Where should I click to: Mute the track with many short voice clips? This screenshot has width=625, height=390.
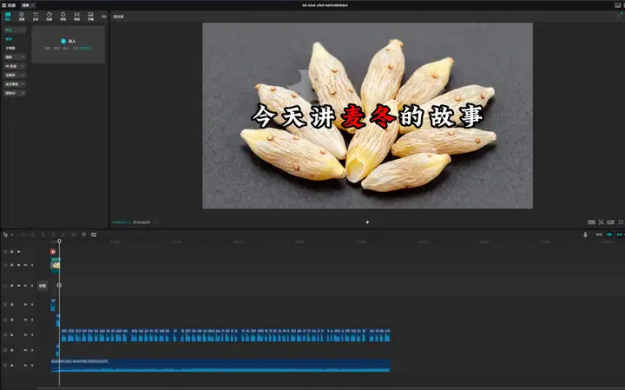pos(25,335)
